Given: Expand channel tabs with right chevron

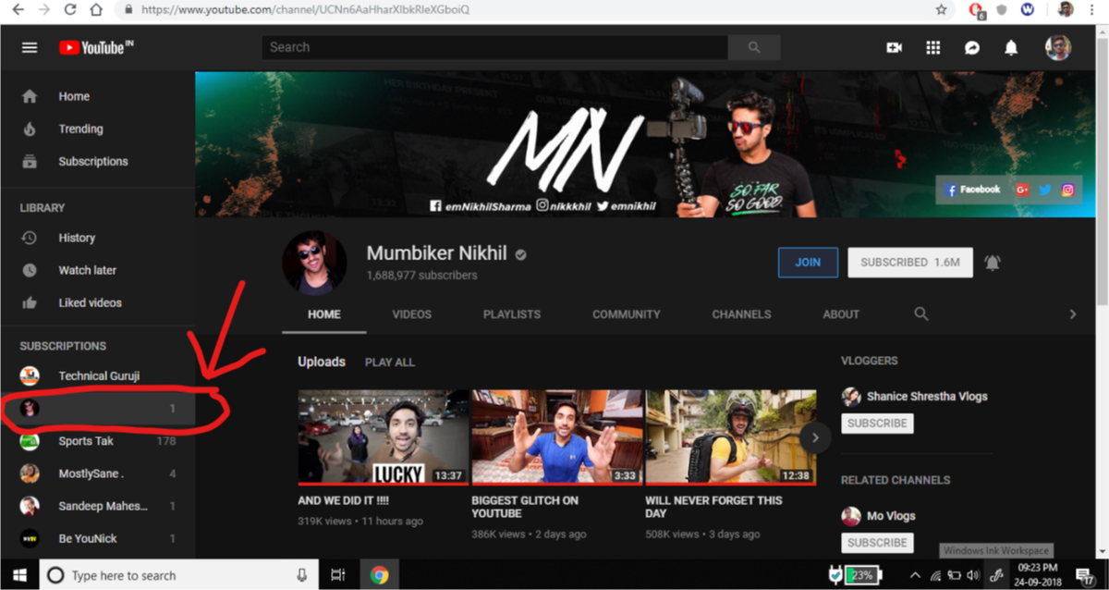Looking at the screenshot, I should pyautogui.click(x=1073, y=314).
